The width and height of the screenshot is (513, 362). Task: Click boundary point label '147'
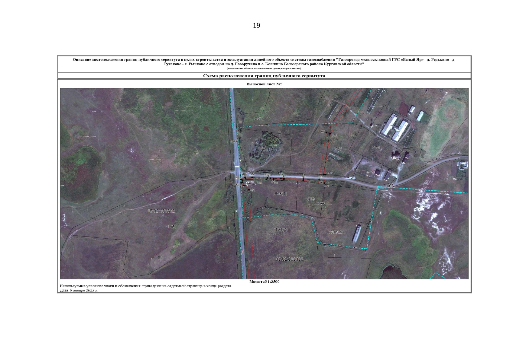tap(238, 178)
